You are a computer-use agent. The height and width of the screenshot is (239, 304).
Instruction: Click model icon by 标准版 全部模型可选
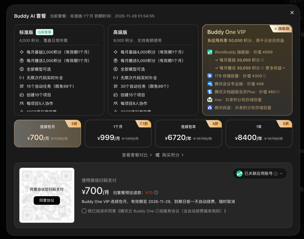point(22,69)
